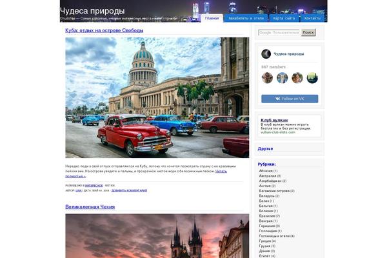Open the author Link profile link
Screen dimensions: 387x258
coord(79,190)
